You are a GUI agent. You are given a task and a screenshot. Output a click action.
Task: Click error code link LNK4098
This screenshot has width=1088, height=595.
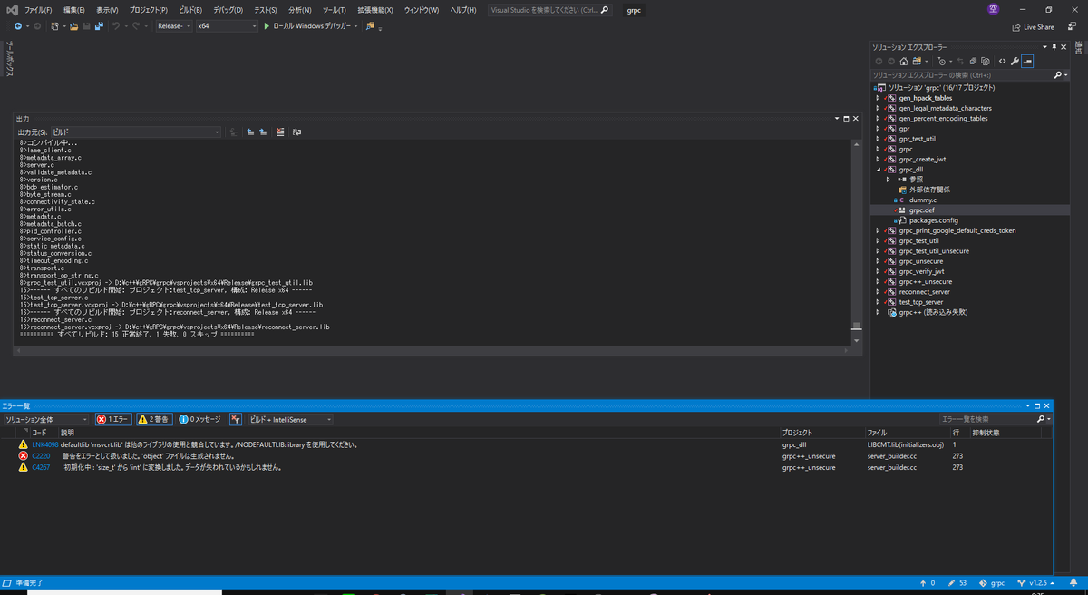coord(44,444)
